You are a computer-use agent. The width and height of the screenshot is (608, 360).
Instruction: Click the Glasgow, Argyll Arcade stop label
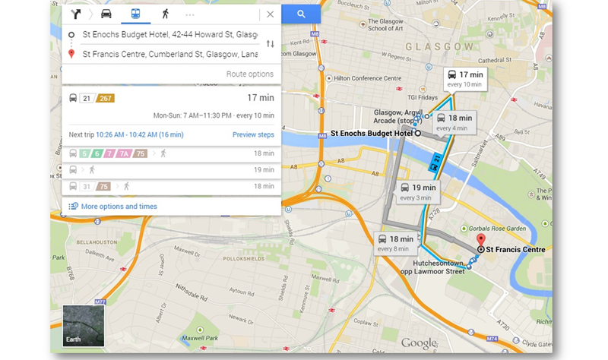(397, 117)
